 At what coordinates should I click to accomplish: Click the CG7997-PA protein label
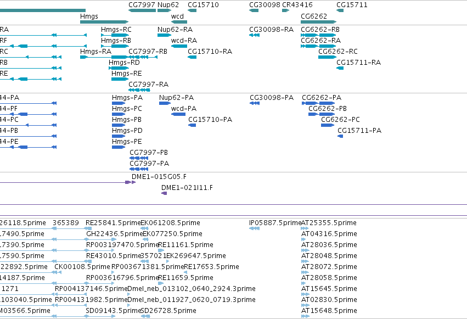click(x=149, y=164)
